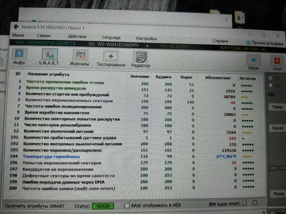Click the Остаток column header
Viewport: 286px width, 214px height.
[x=247, y=79]
